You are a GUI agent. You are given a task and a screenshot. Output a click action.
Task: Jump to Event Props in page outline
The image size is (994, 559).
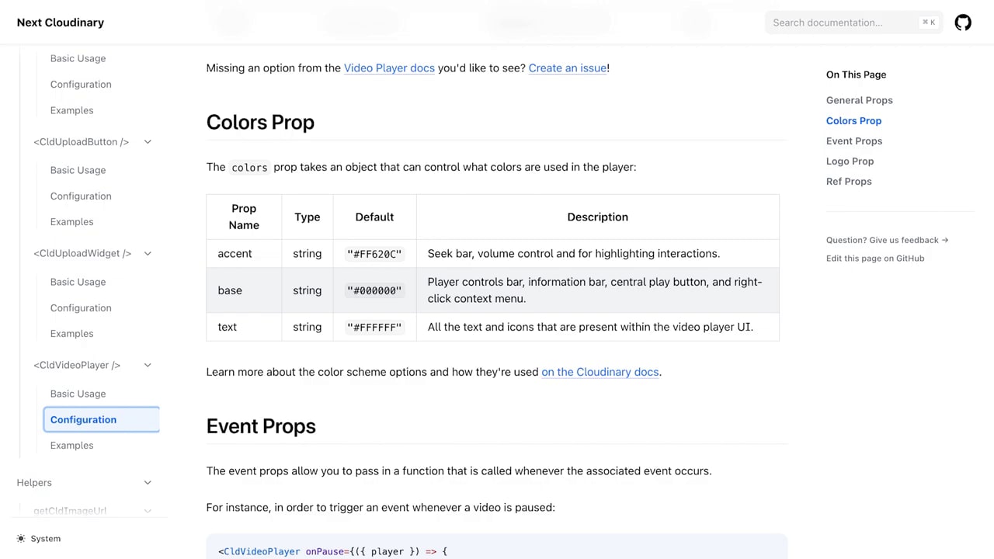pos(854,141)
